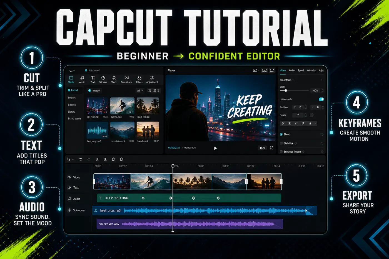Click the rotate dial next to Rotate field
Image resolution: width=389 pixels, height=259 pixels.
312,115
